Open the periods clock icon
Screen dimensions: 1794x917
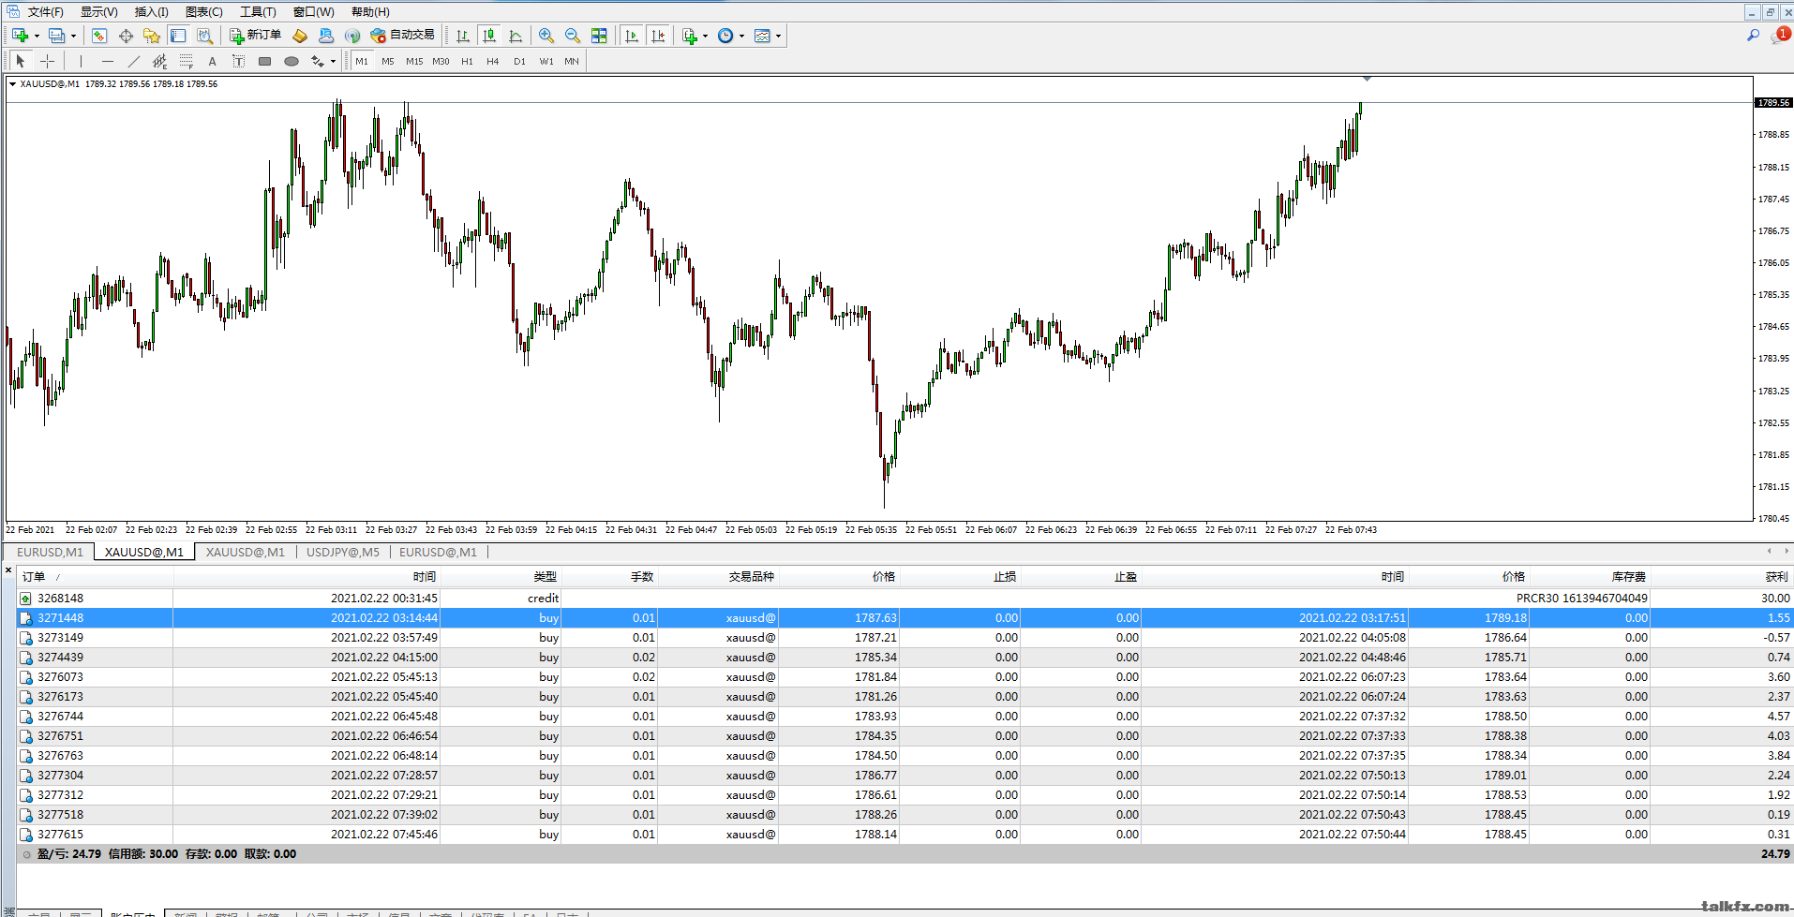[x=725, y=36]
